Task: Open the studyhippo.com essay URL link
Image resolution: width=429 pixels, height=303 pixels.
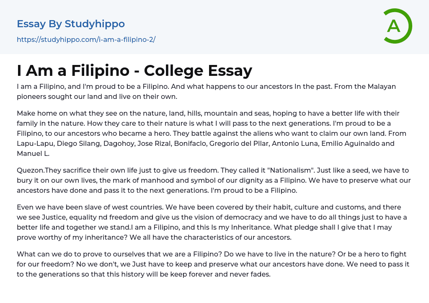Action: (x=86, y=39)
